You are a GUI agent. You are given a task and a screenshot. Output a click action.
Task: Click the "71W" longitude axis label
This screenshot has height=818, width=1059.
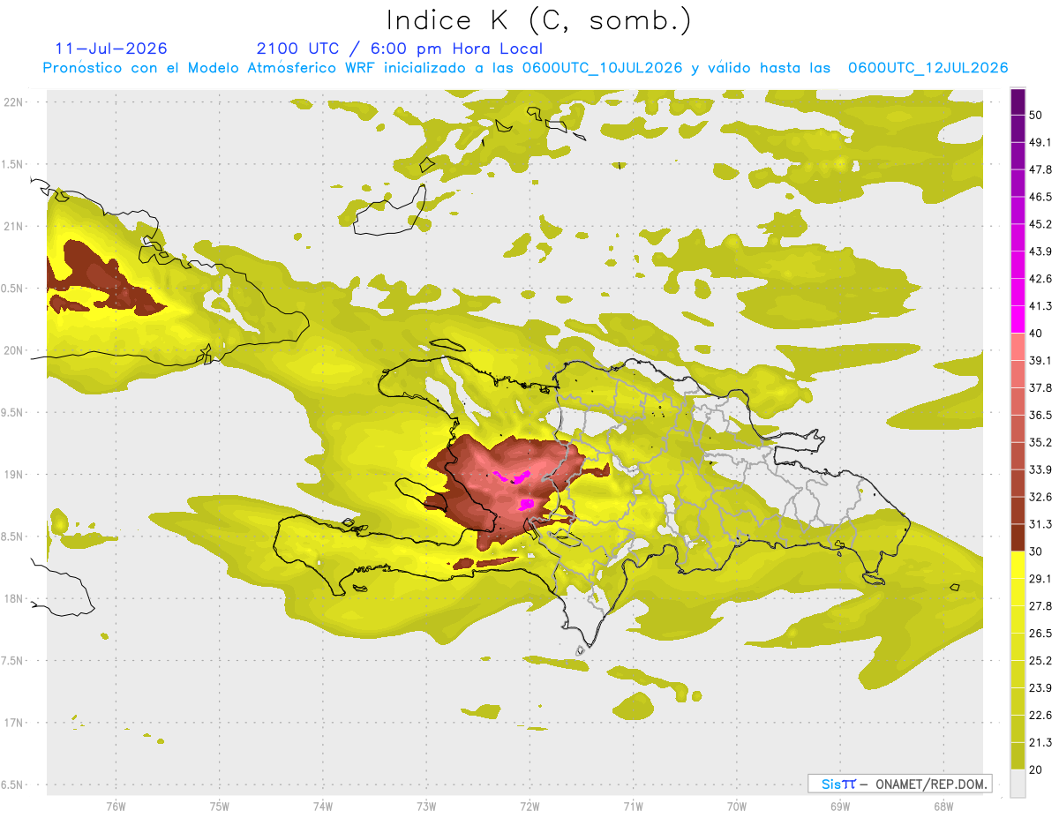633,807
